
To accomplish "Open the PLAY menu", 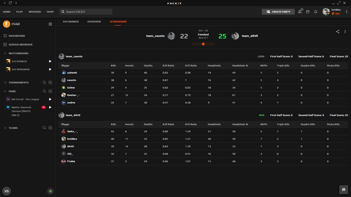I will [x=20, y=12].
